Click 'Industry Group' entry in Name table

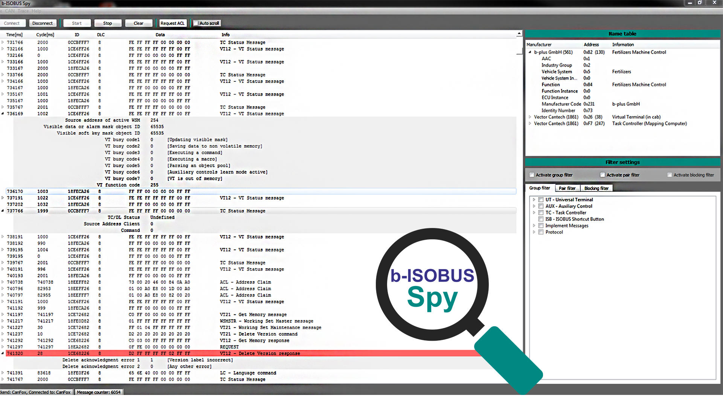tap(557, 65)
